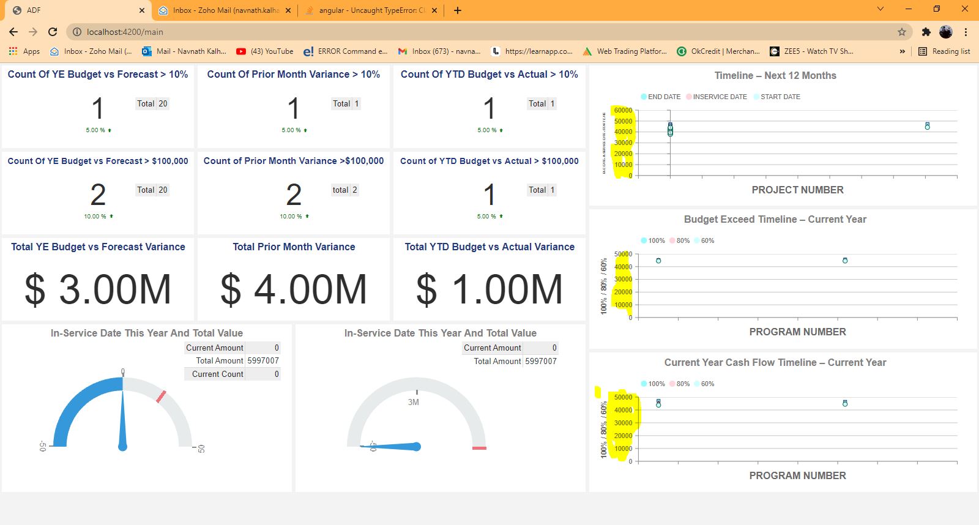Open the Inbox - Zoho Mail bookmark
979x525 pixels.
[91, 51]
